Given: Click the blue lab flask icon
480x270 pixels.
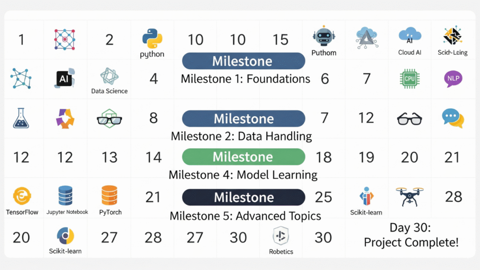Looking at the screenshot, I should click(x=22, y=118).
